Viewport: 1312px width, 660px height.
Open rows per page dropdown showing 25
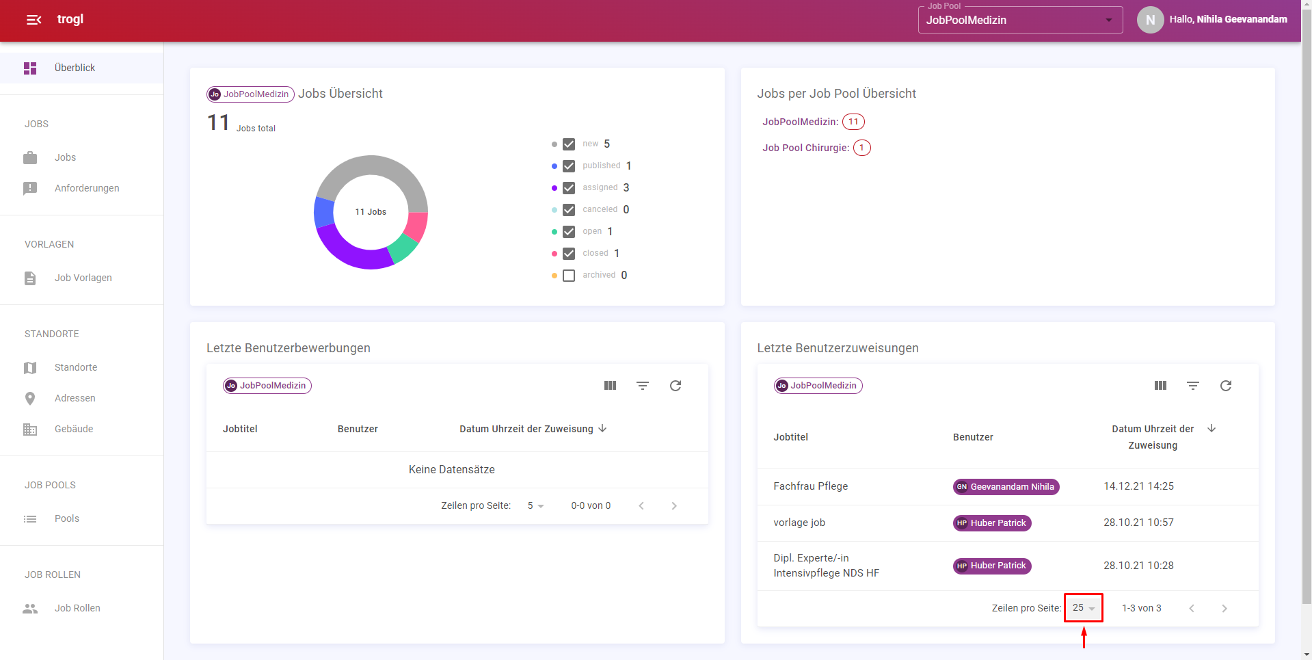[1084, 608]
